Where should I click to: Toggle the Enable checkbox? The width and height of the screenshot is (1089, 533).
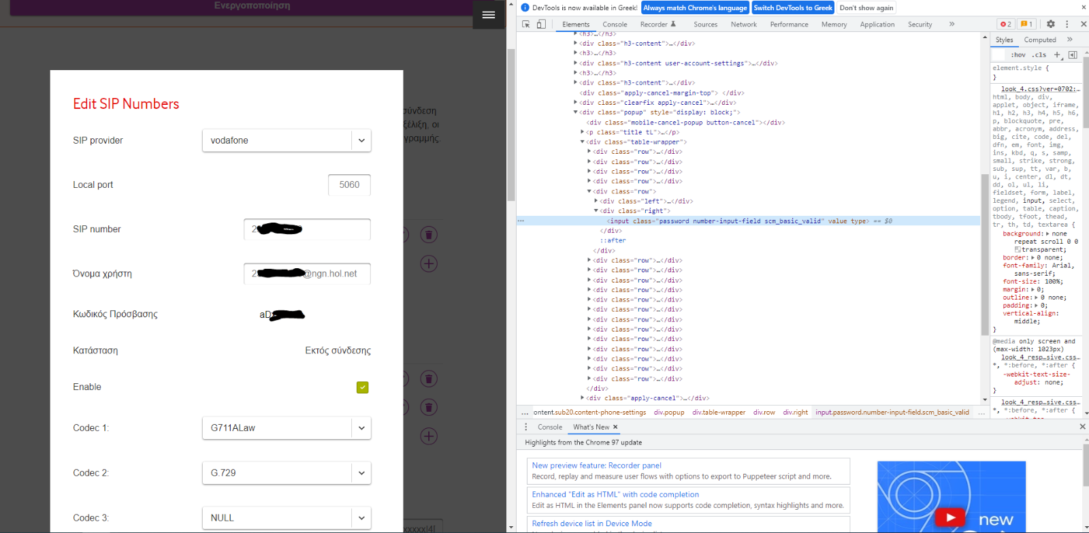pos(363,387)
